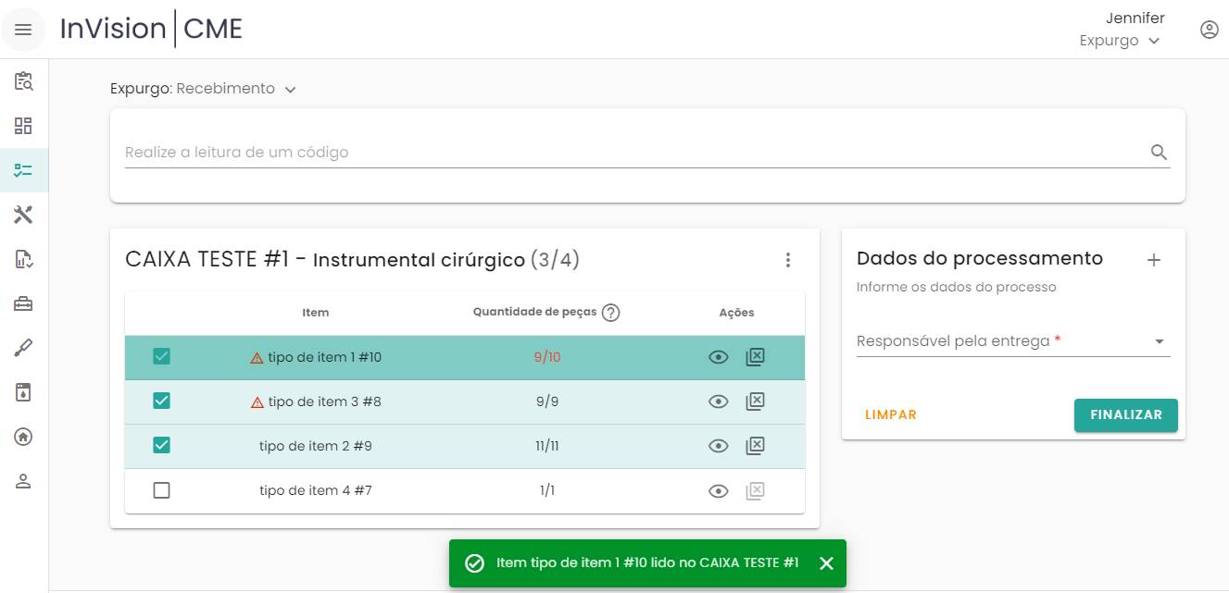Screen dimensions: 1229x593
Task: Click the briefcase toolbox sidebar icon
Action: (23, 303)
